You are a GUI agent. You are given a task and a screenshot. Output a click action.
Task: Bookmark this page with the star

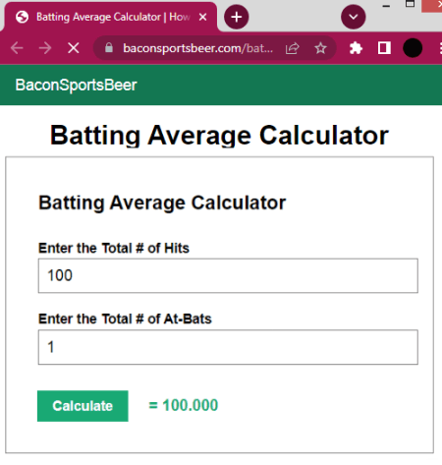click(x=320, y=48)
